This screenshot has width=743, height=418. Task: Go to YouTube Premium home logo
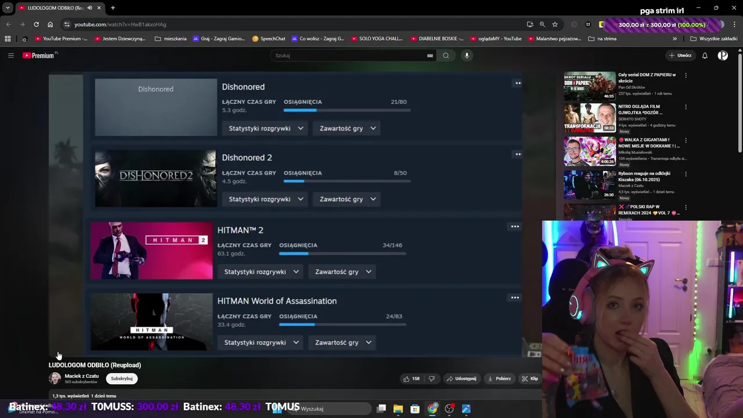click(x=39, y=56)
